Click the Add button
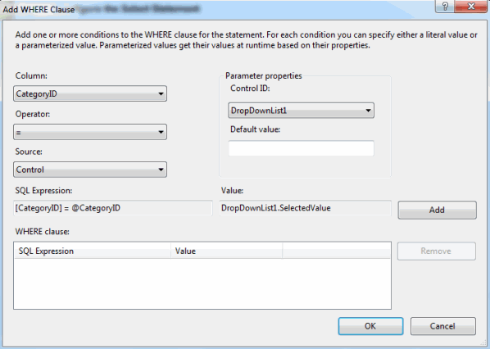The width and height of the screenshot is (490, 349). click(x=437, y=210)
